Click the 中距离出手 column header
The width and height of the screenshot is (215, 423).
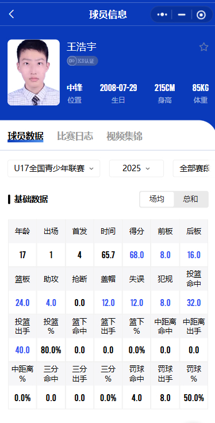coord(194,326)
